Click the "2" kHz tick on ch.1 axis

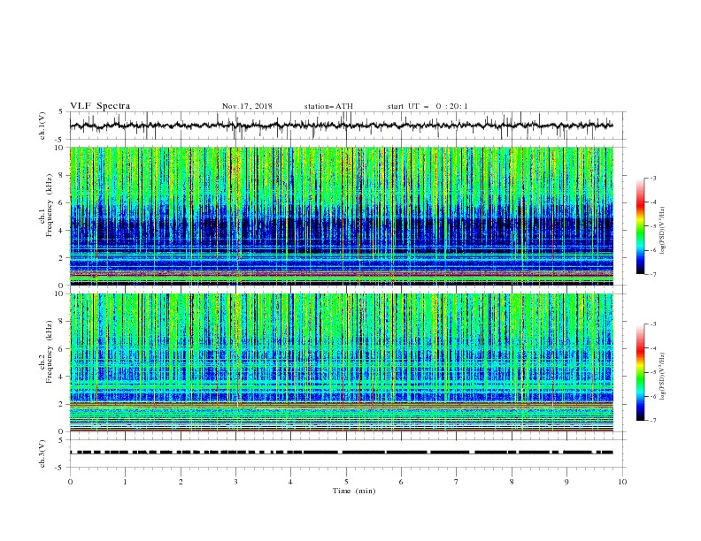pos(62,257)
